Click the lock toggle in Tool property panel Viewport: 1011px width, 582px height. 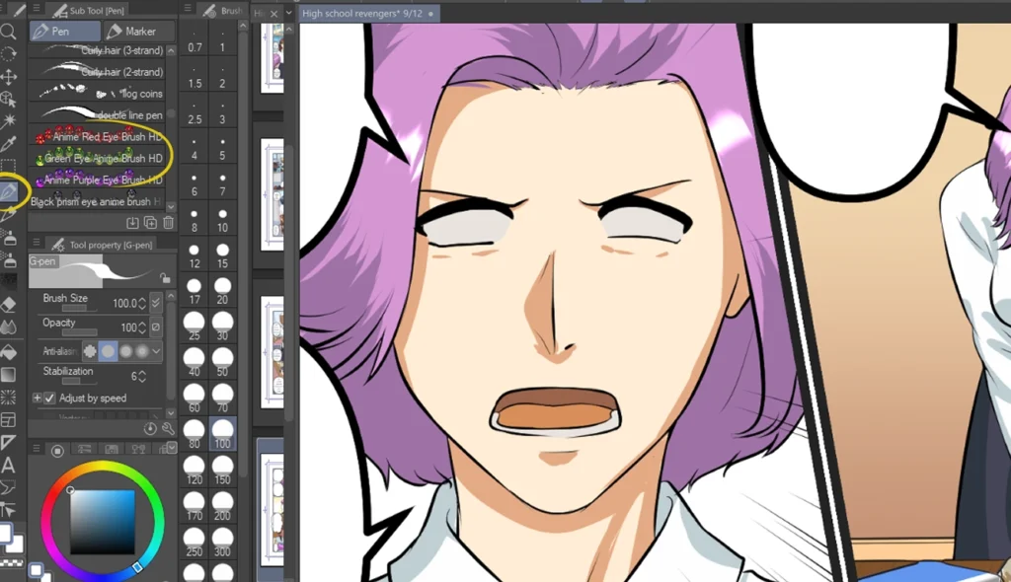[166, 278]
